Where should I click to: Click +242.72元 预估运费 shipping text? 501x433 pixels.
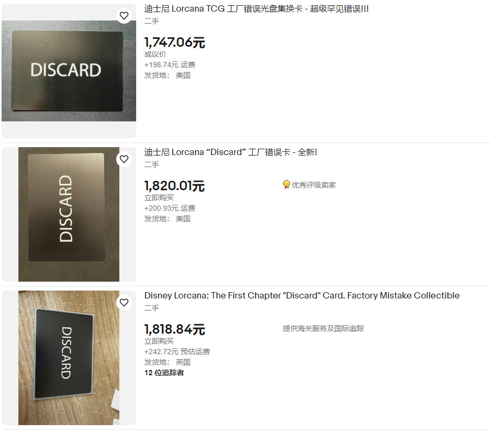tap(177, 352)
